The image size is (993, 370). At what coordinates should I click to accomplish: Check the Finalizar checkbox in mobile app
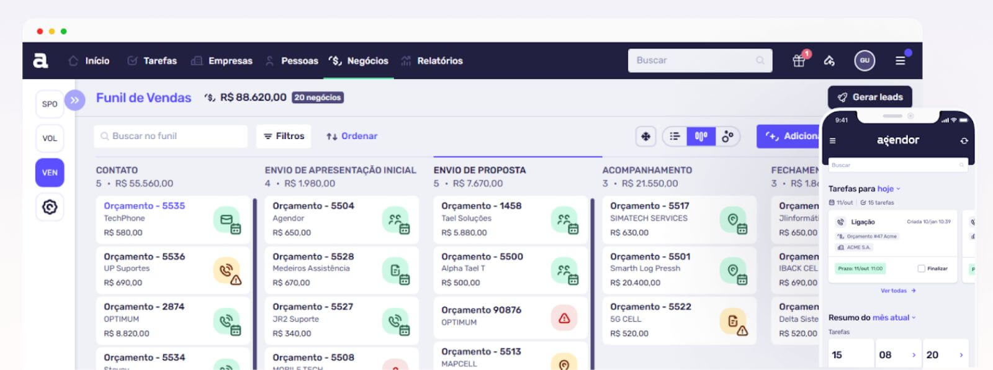click(922, 268)
